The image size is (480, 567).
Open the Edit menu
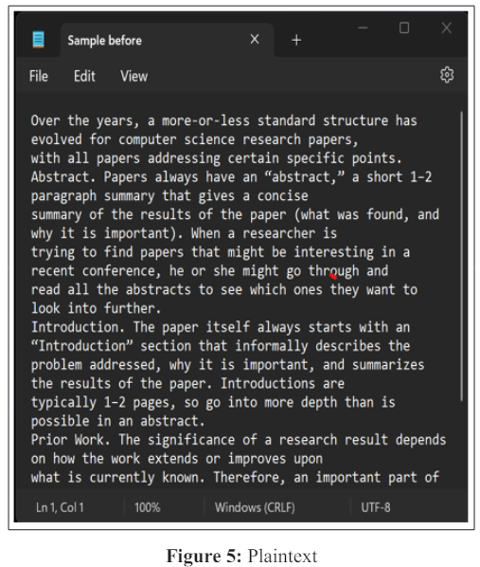(84, 76)
